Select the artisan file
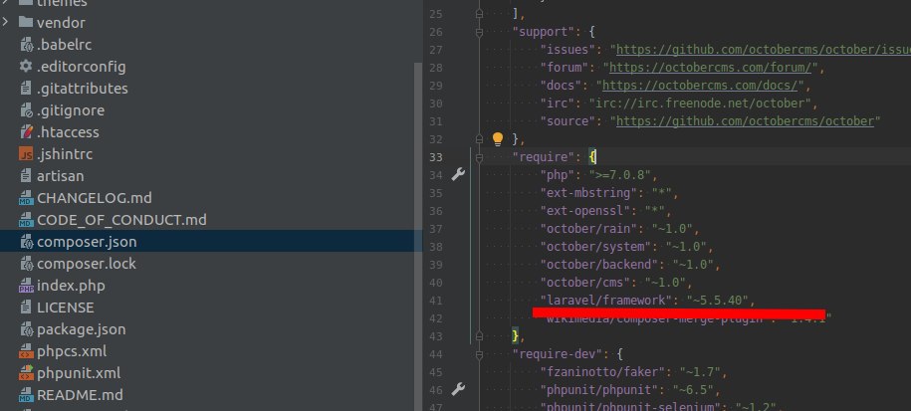 pyautogui.click(x=61, y=176)
